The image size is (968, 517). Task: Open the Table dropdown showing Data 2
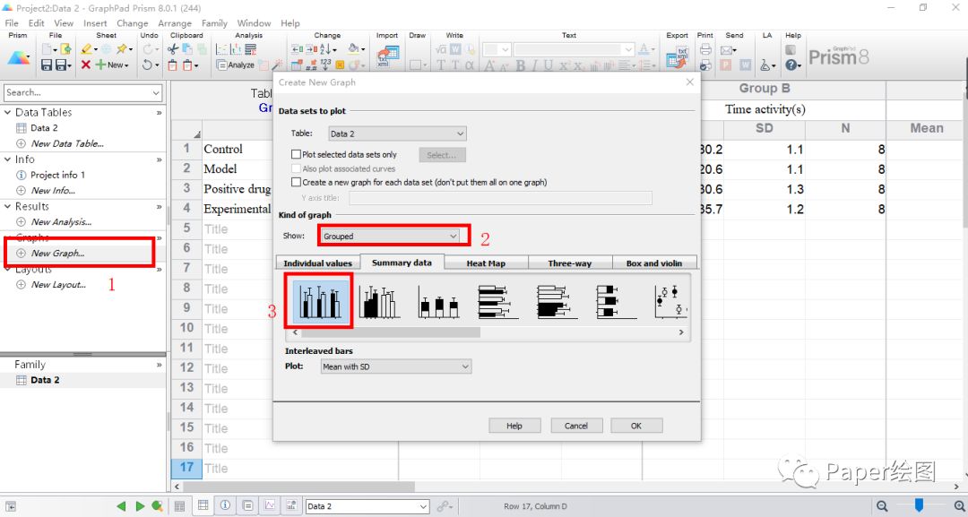397,134
